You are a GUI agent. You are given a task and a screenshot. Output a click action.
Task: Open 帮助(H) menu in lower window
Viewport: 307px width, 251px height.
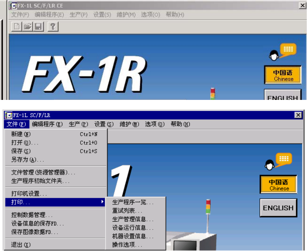tap(180, 124)
